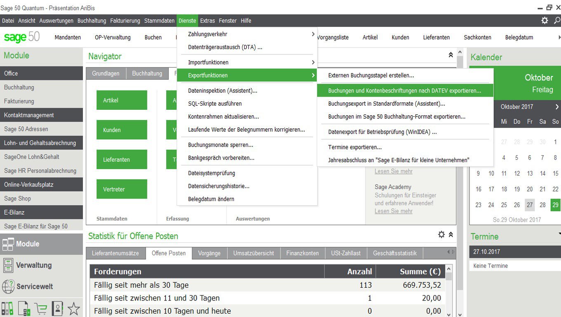The width and height of the screenshot is (561, 317).
Task: Click the three binders icon
Action: pyautogui.click(x=7, y=308)
